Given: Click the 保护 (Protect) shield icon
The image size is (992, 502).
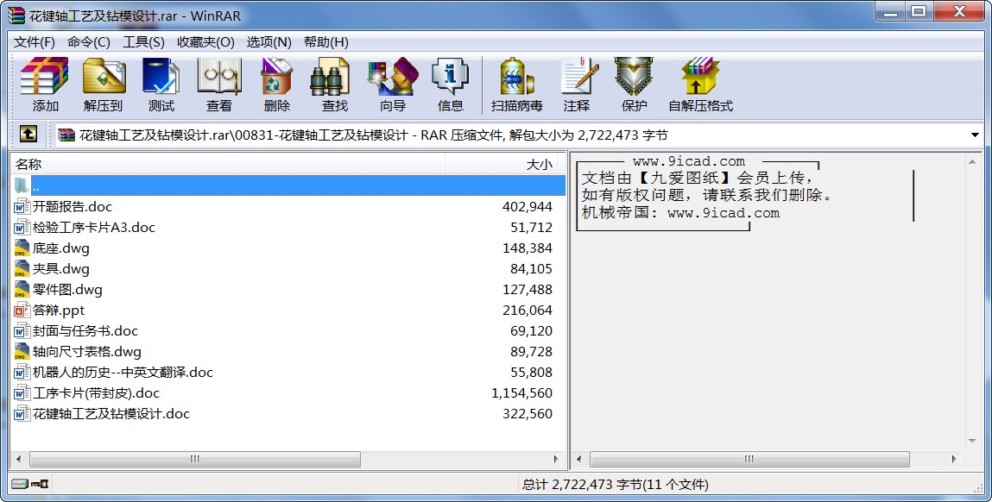Looking at the screenshot, I should point(634,85).
